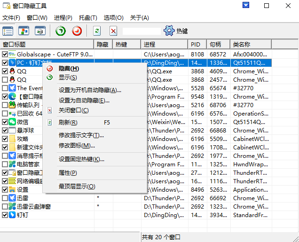Select 设置固定热键(K)... menu entry
The image size is (299, 242).
tap(95, 159)
